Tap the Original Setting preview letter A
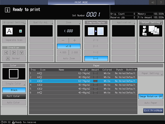 click(9, 31)
